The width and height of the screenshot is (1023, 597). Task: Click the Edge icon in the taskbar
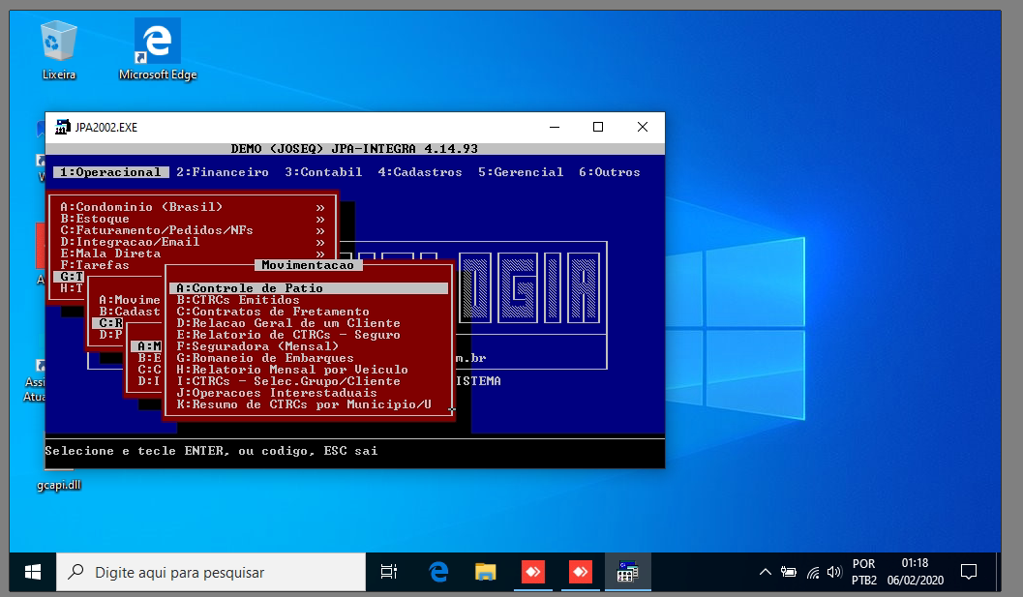[x=438, y=572]
